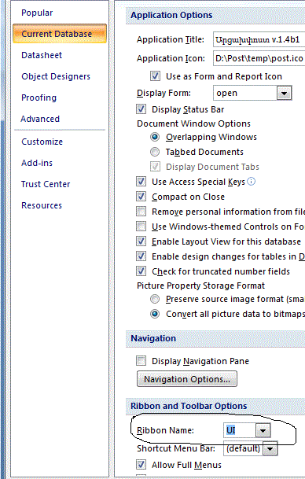This screenshot has width=305, height=479.
Task: Go to the Trust Center category
Action: tap(46, 184)
